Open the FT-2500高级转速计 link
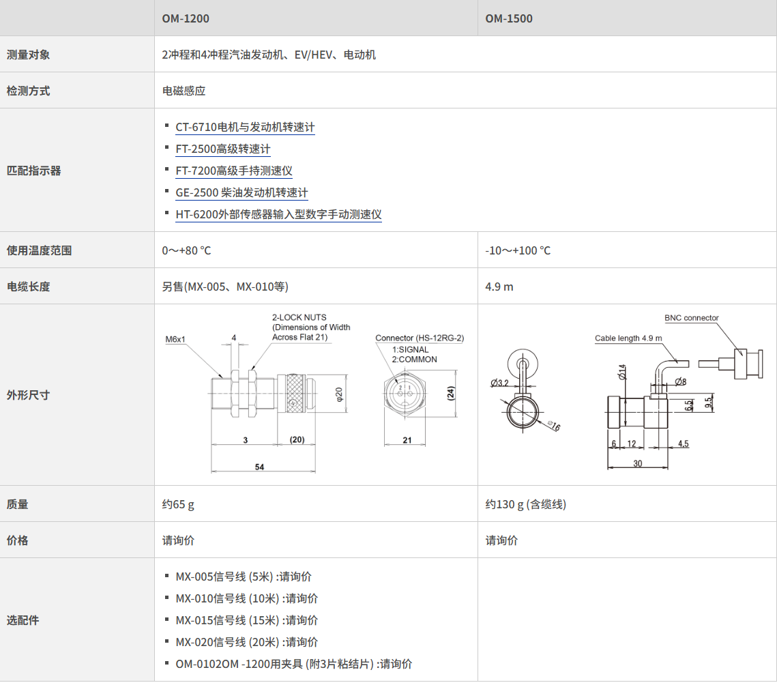 point(223,149)
